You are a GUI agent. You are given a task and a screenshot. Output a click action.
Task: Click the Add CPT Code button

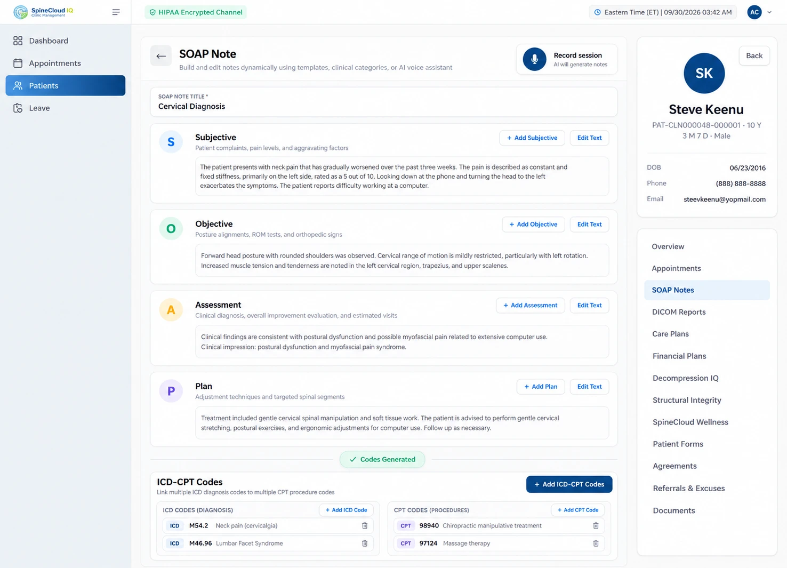coord(578,510)
